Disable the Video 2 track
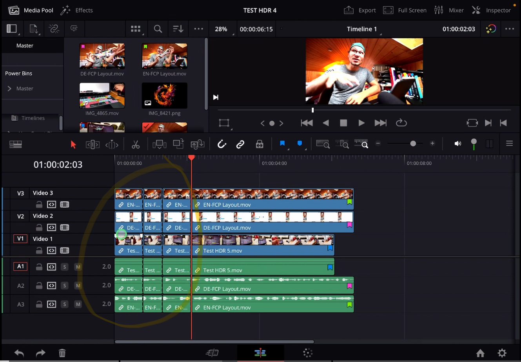Screen dimensions: 521x362 tap(65, 227)
